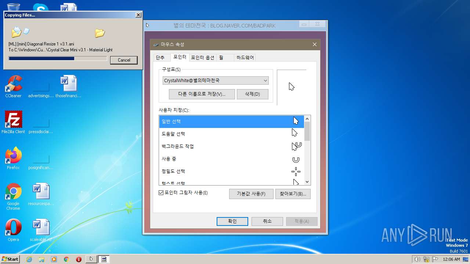The image size is (470, 264).
Task: Open CCleaner desktop shortcut
Action: (13, 87)
